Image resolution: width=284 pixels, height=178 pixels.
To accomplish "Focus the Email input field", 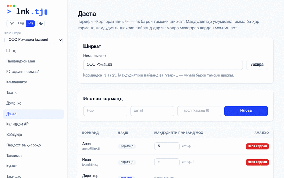I will [x=152, y=111].
